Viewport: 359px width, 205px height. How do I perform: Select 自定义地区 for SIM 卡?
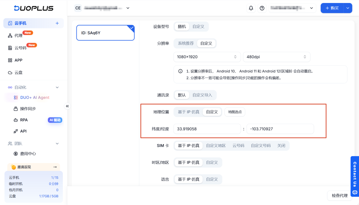click(216, 146)
